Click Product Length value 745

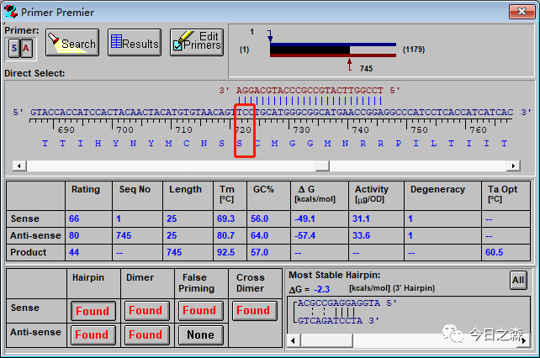point(174,252)
